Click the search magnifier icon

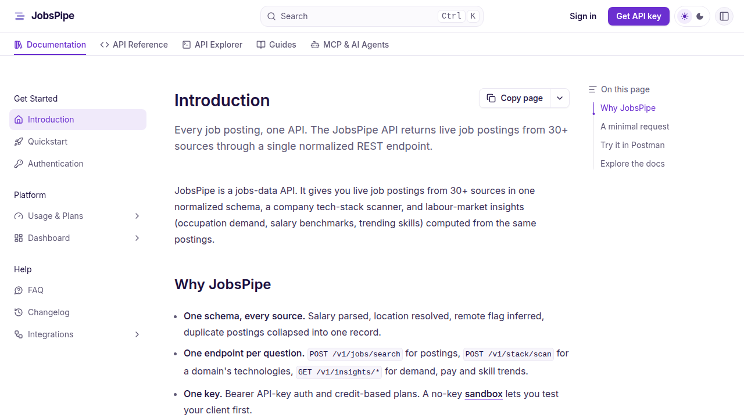pyautogui.click(x=271, y=16)
